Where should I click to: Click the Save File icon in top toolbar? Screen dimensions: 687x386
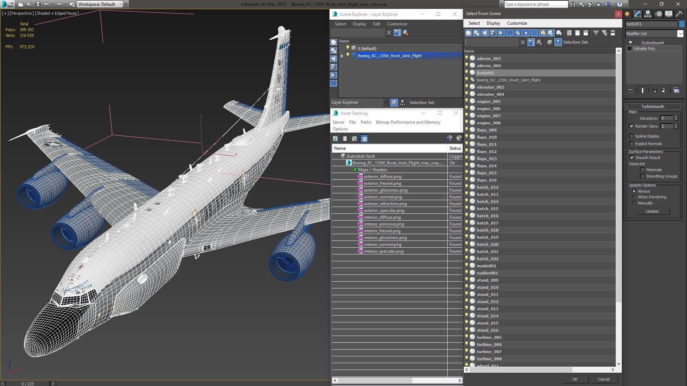pos(38,4)
